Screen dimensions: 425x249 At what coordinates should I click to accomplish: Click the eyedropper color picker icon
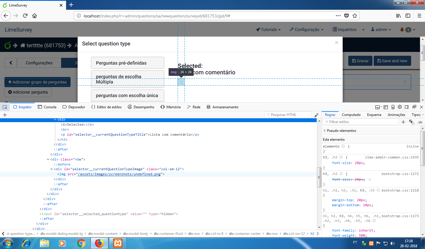(x=317, y=115)
